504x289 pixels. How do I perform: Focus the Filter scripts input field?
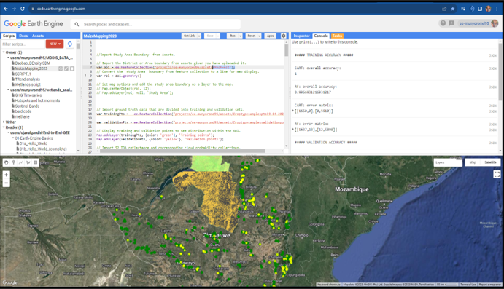point(23,44)
